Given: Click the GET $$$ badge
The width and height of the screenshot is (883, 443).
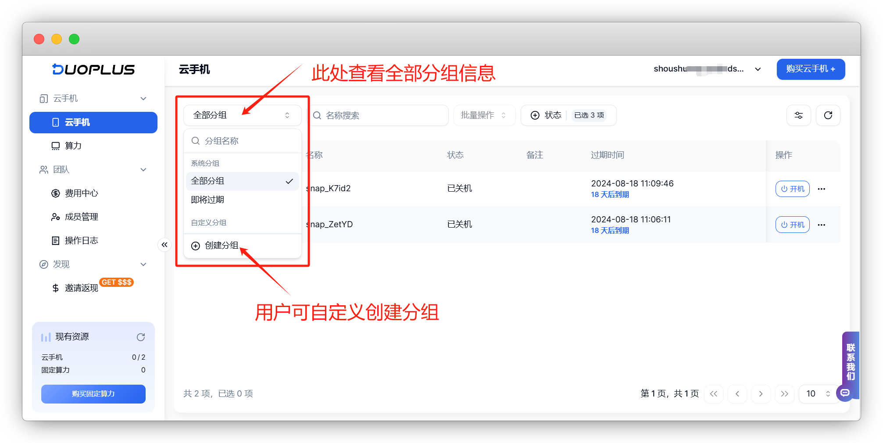Looking at the screenshot, I should coord(117,282).
